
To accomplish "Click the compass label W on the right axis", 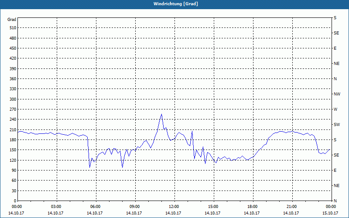I will coord(335,109).
